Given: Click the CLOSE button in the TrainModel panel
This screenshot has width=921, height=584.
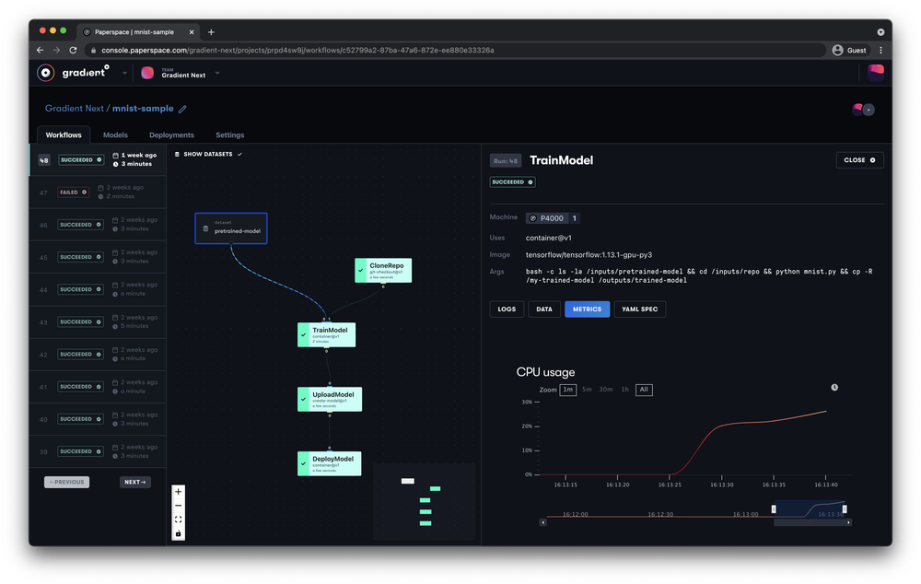Looking at the screenshot, I should 858,159.
